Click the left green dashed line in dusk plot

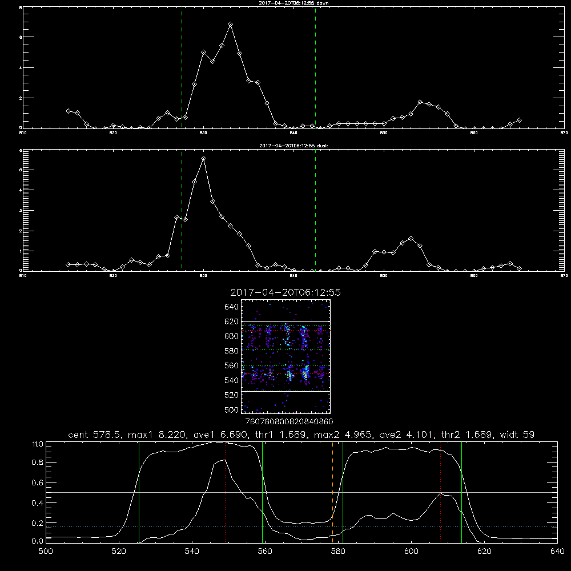point(182,210)
